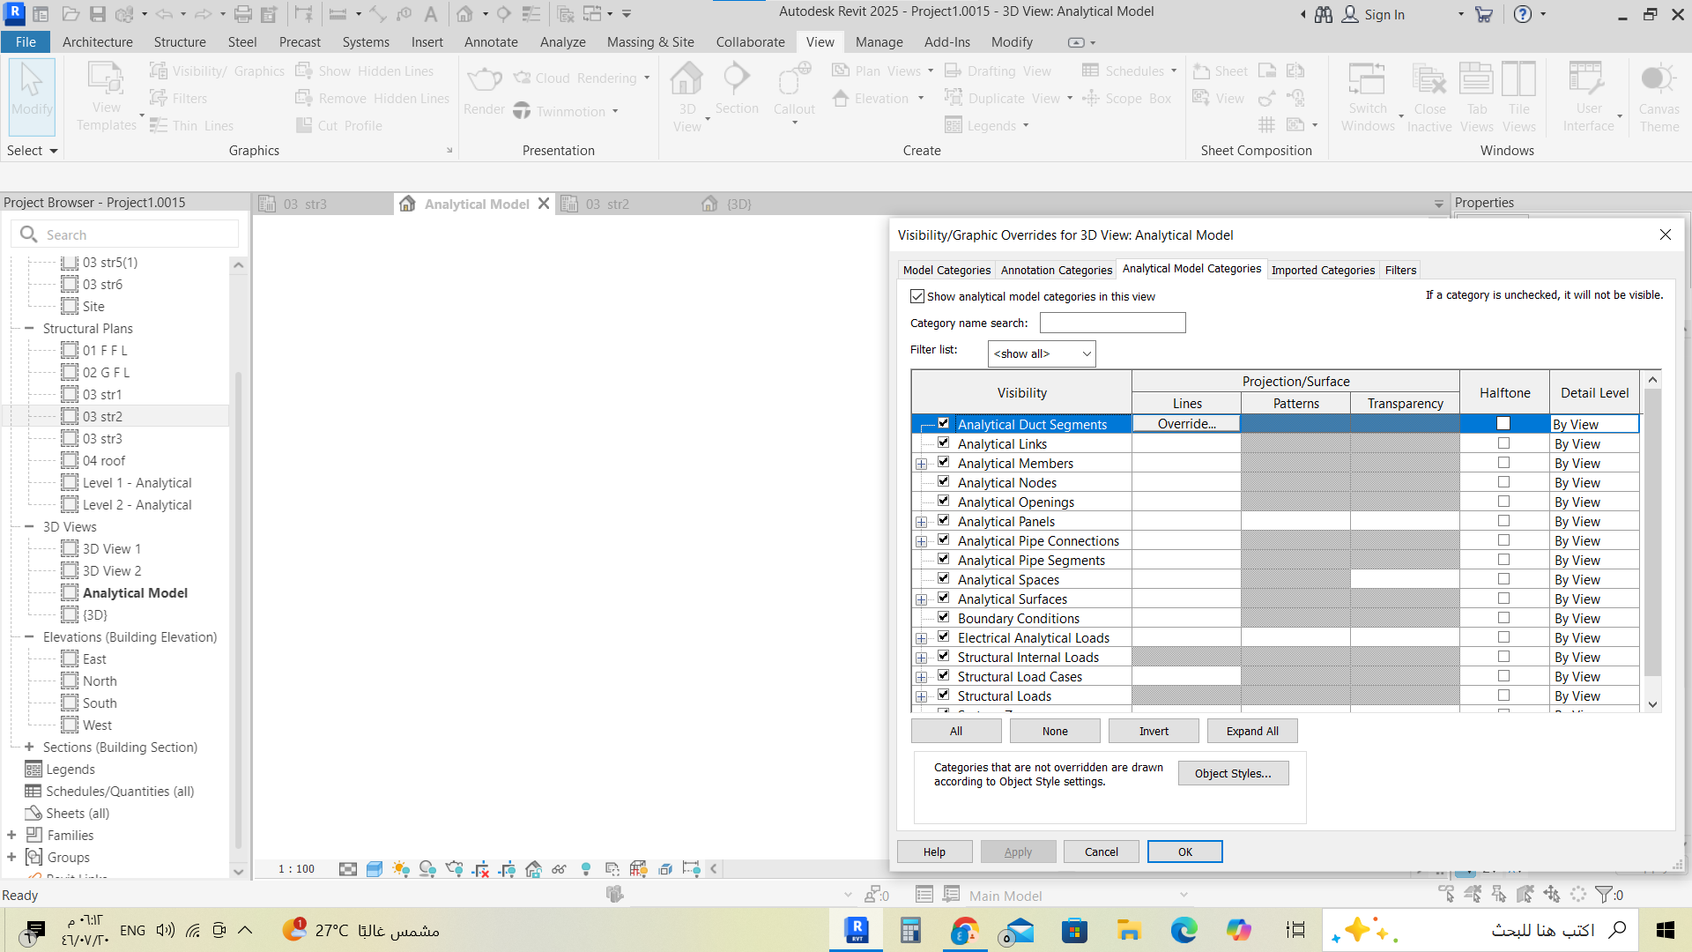Open the Default 3D View house icon in quick access
The width and height of the screenshot is (1692, 952).
(464, 14)
